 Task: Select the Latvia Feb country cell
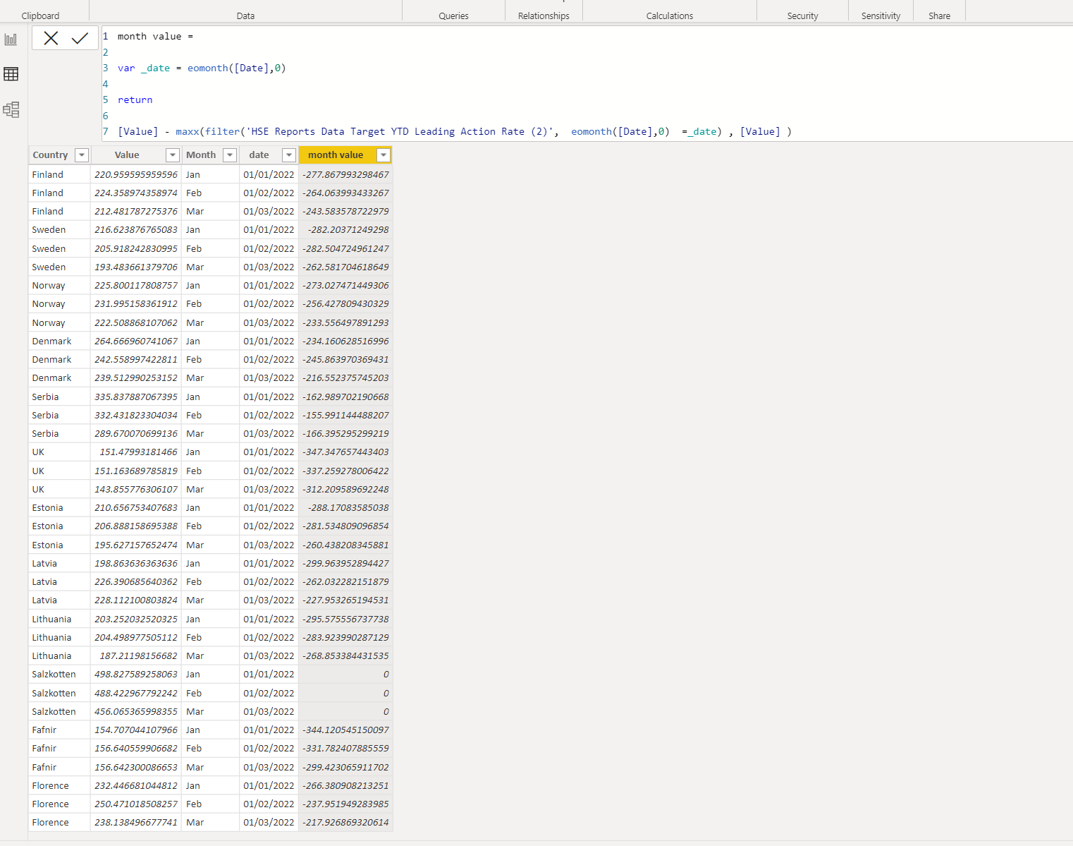(59, 582)
